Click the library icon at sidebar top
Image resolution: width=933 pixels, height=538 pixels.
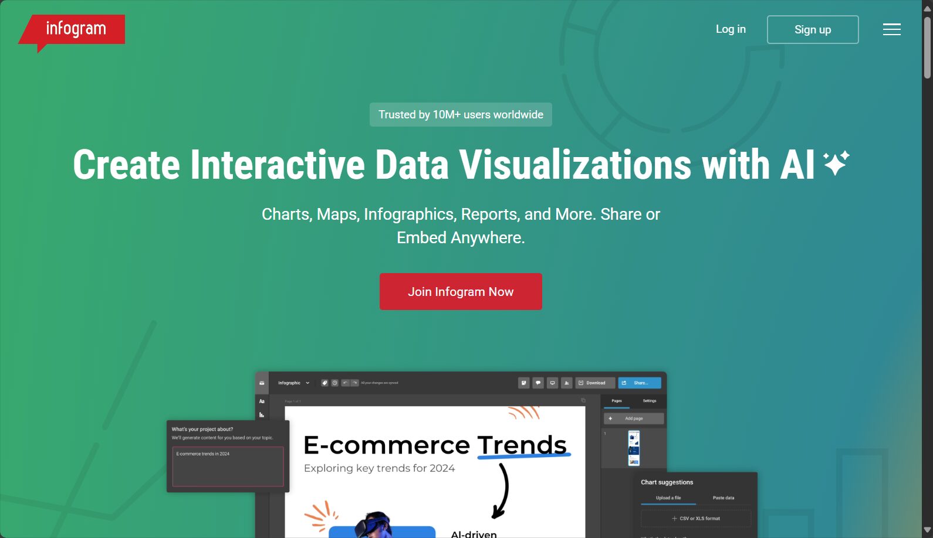[x=262, y=383]
